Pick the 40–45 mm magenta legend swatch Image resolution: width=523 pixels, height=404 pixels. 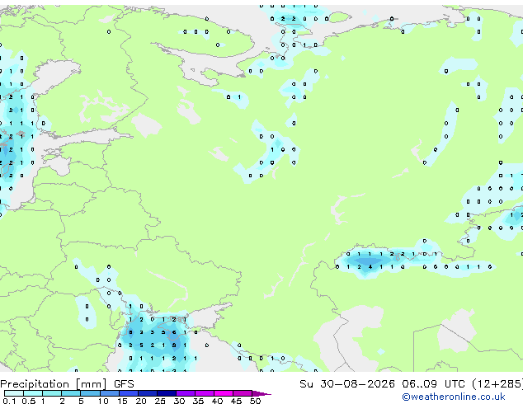(224, 393)
